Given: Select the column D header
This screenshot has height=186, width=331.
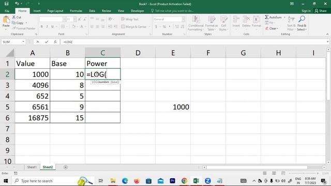Looking at the screenshot, I should pos(138,53).
